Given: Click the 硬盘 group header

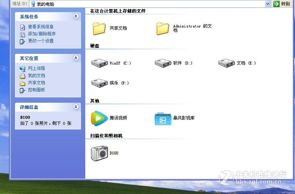Looking at the screenshot, I should [x=95, y=46].
